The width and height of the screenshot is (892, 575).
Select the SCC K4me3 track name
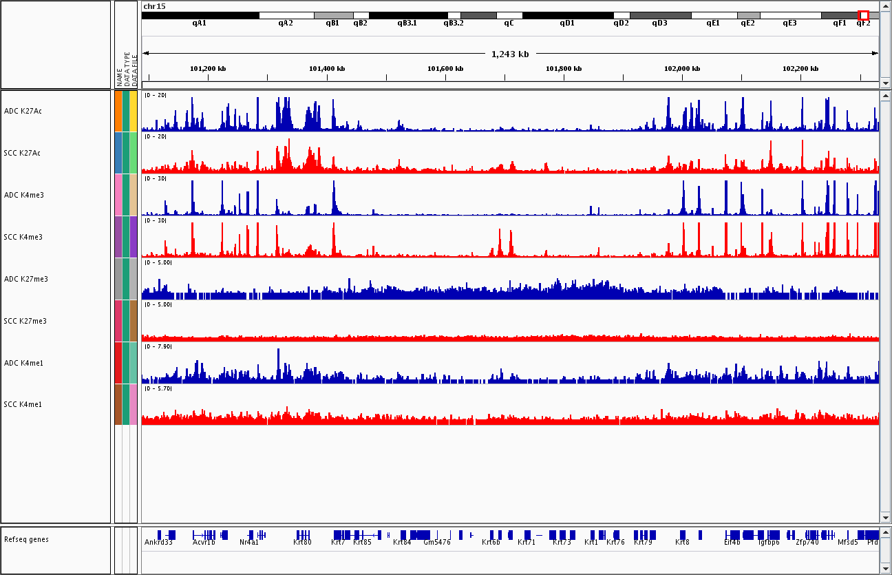(x=23, y=237)
